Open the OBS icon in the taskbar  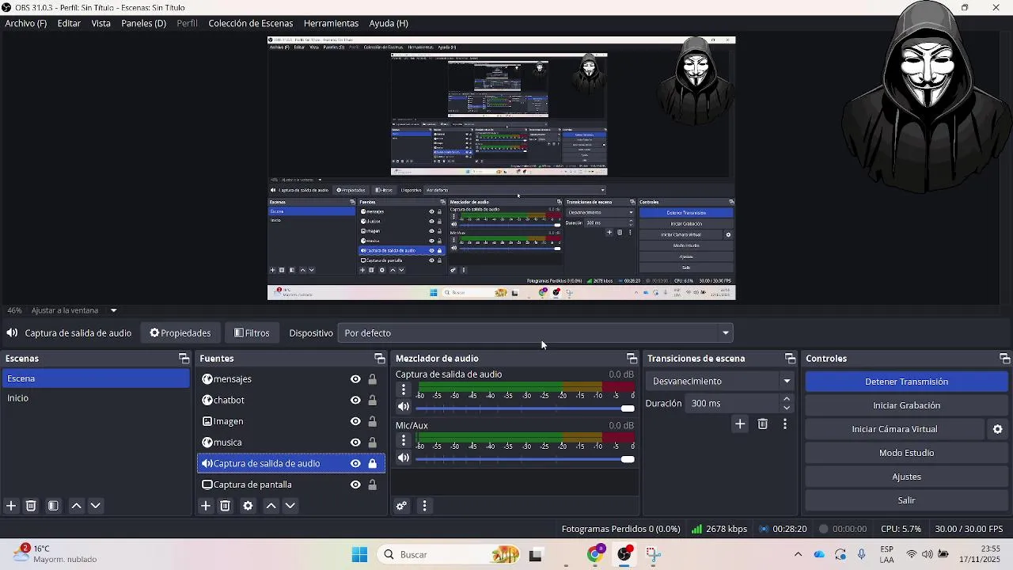click(625, 554)
